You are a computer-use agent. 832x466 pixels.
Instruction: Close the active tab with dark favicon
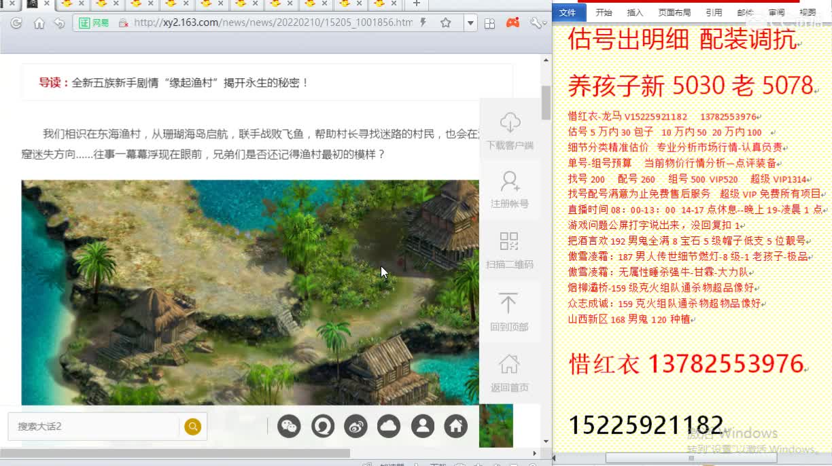[x=46, y=4]
